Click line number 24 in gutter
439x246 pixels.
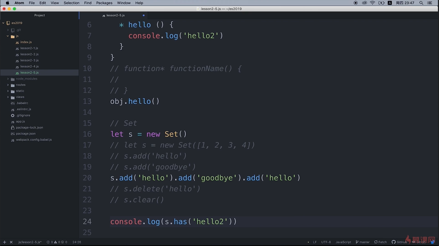click(87, 222)
